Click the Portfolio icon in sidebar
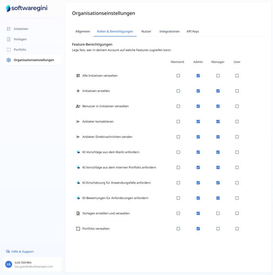 point(9,50)
